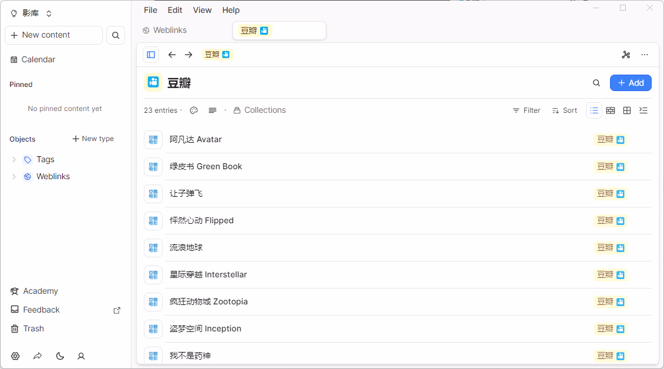Expand the Tags tree item
Image resolution: width=664 pixels, height=369 pixels.
pyautogui.click(x=14, y=159)
